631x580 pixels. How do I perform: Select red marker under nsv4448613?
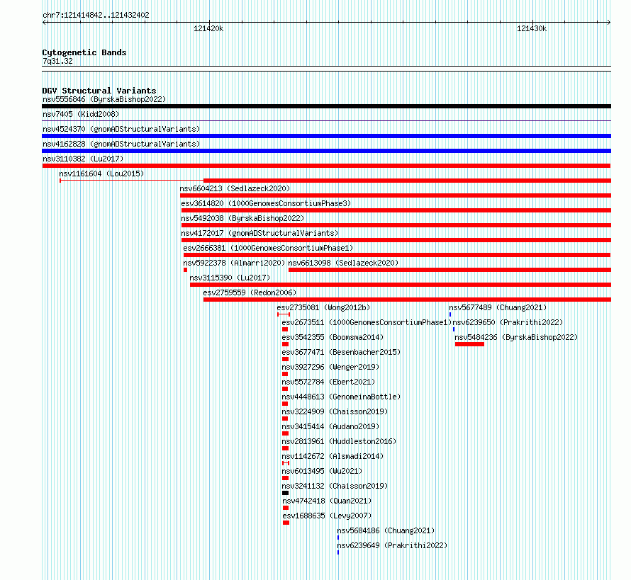[285, 404]
